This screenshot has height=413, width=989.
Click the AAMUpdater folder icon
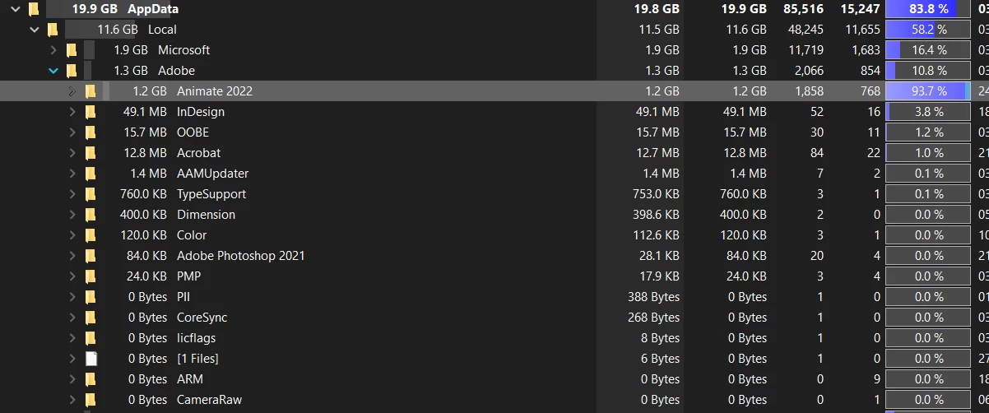91,174
